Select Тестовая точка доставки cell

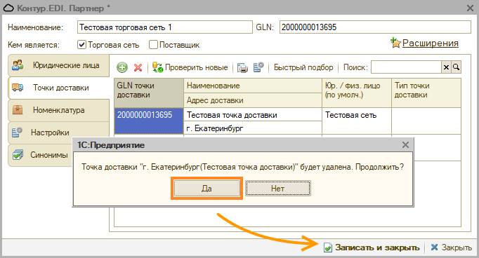[x=253, y=115]
